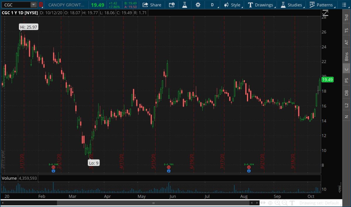The height and width of the screenshot is (207, 351).
Task: Click the curve icon above price axis
Action: point(326,13)
